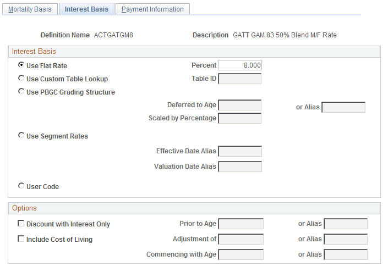This screenshot has height=266, width=388.
Task: Select Use PBGC Grading Structure option
Action: pos(21,92)
